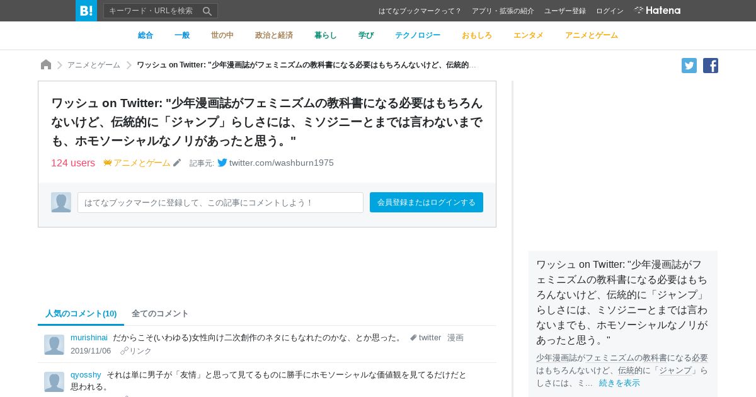Image resolution: width=756 pixels, height=397 pixels.
Task: Click 124 users count
Action: tap(73, 163)
